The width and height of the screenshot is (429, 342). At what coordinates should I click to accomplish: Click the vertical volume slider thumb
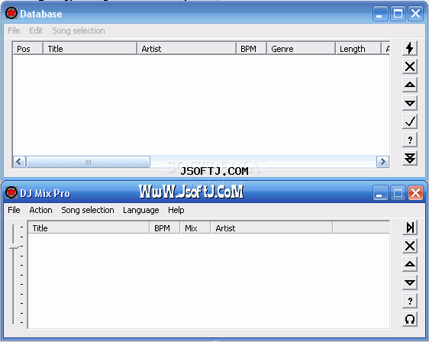(14, 246)
